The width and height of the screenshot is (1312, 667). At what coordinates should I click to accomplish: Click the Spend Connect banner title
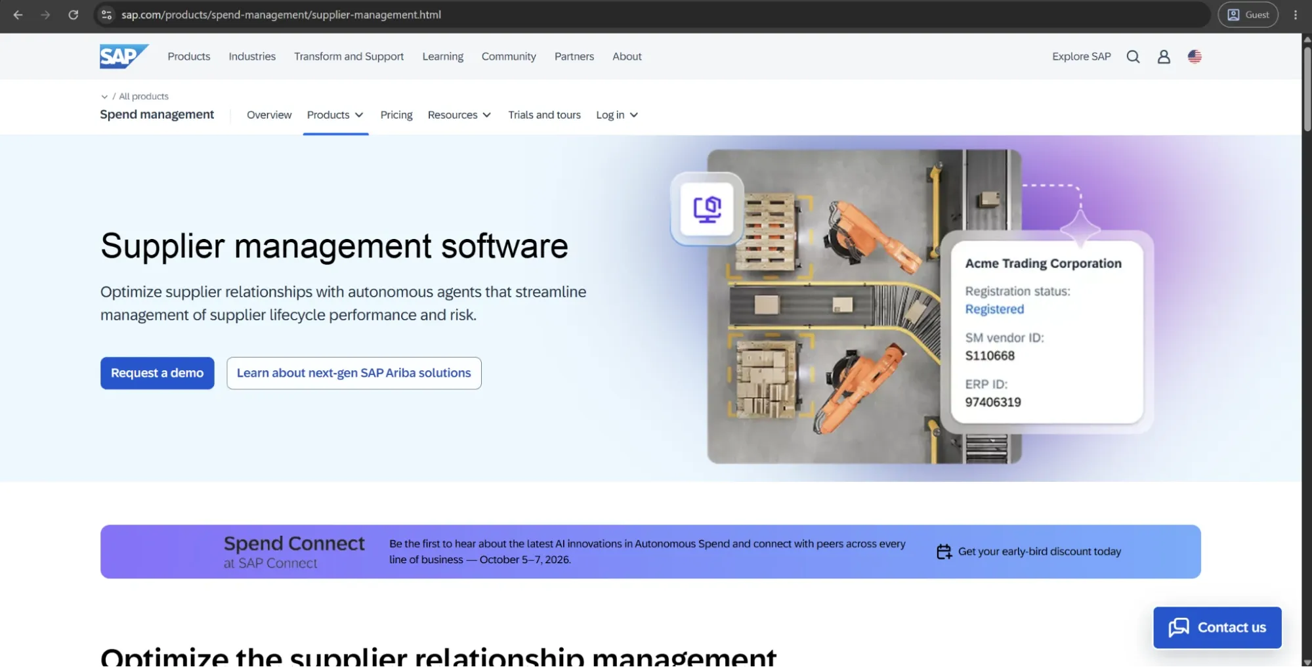294,544
